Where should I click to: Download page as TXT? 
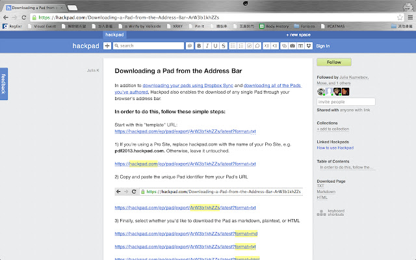(320, 186)
